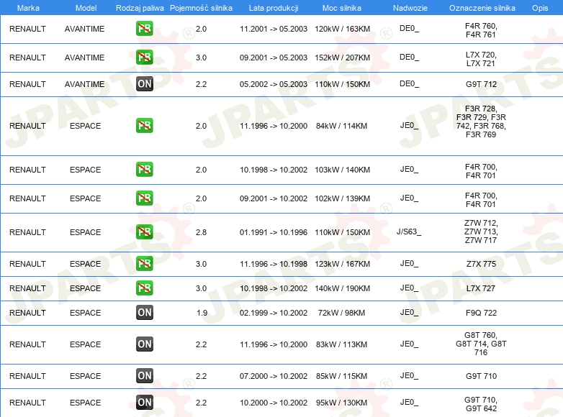The image size is (563, 417).
Task: Click the power value 120kW / 163KM
Action: coord(342,29)
